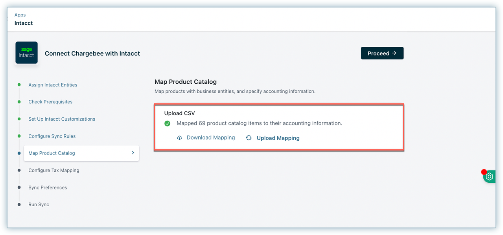The width and height of the screenshot is (503, 235).
Task: Expand the Map Product Catalog chevron
Action: point(133,153)
